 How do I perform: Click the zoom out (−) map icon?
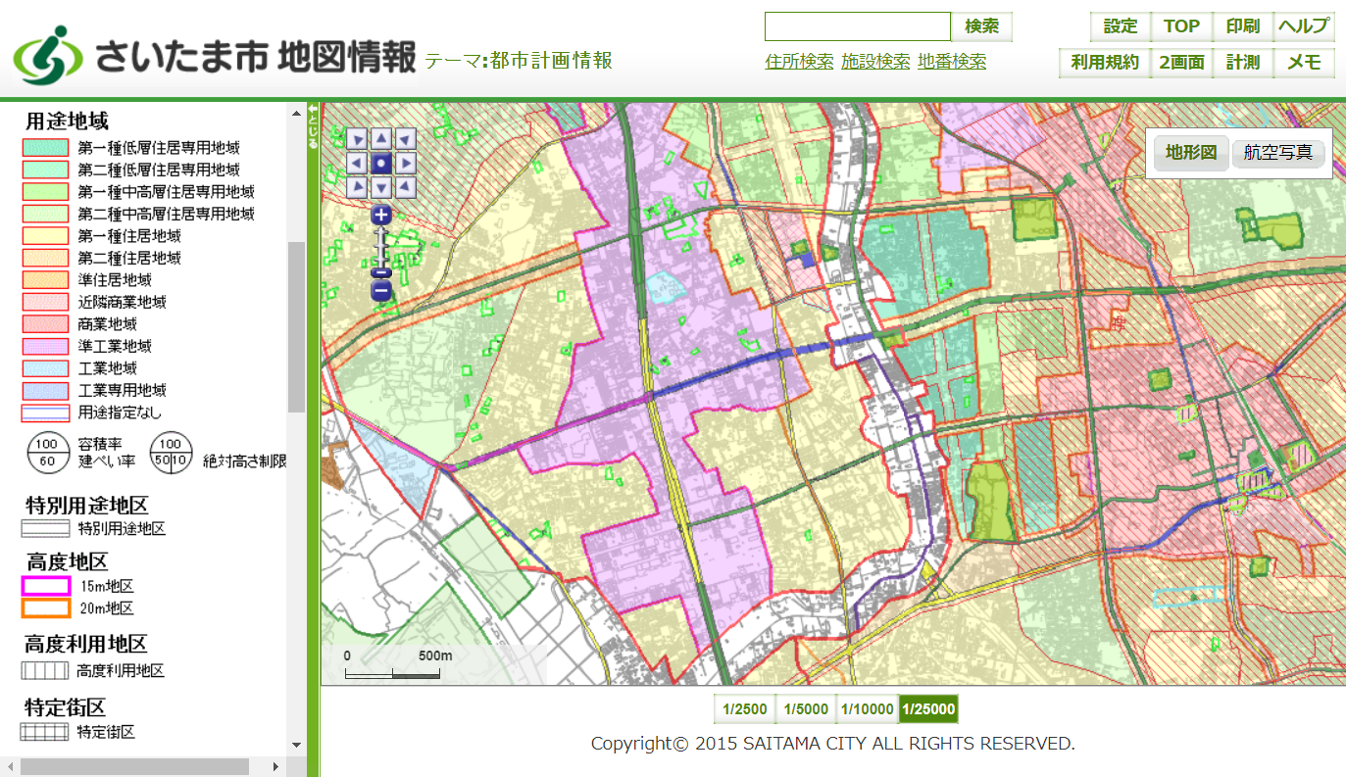tap(380, 290)
